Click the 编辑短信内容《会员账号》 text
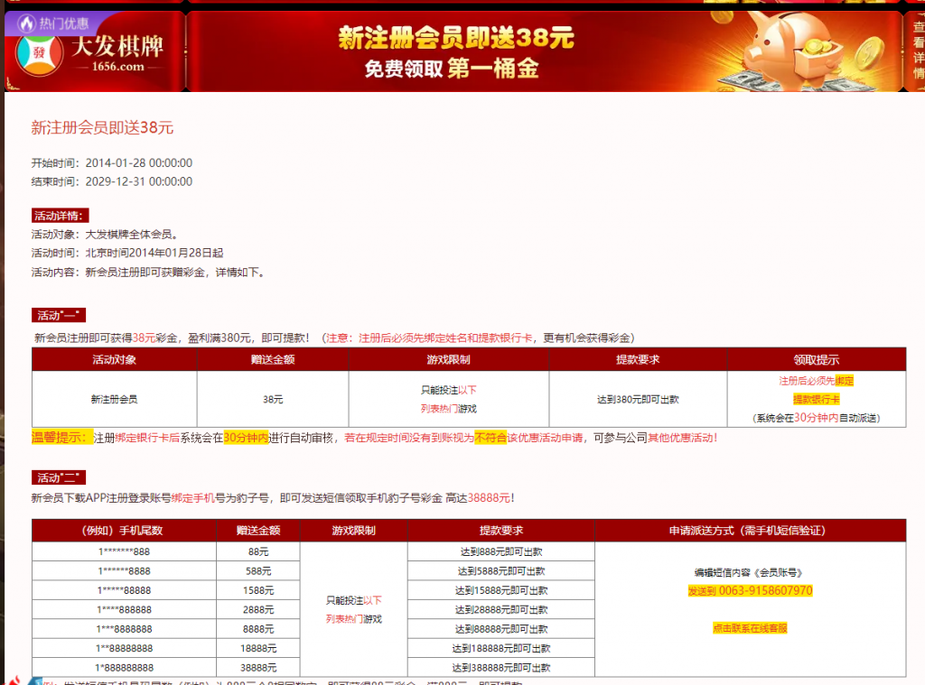 [749, 572]
